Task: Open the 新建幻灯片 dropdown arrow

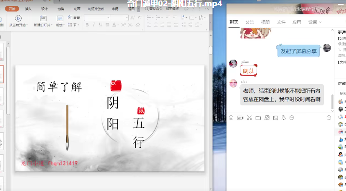Action: [52, 25]
